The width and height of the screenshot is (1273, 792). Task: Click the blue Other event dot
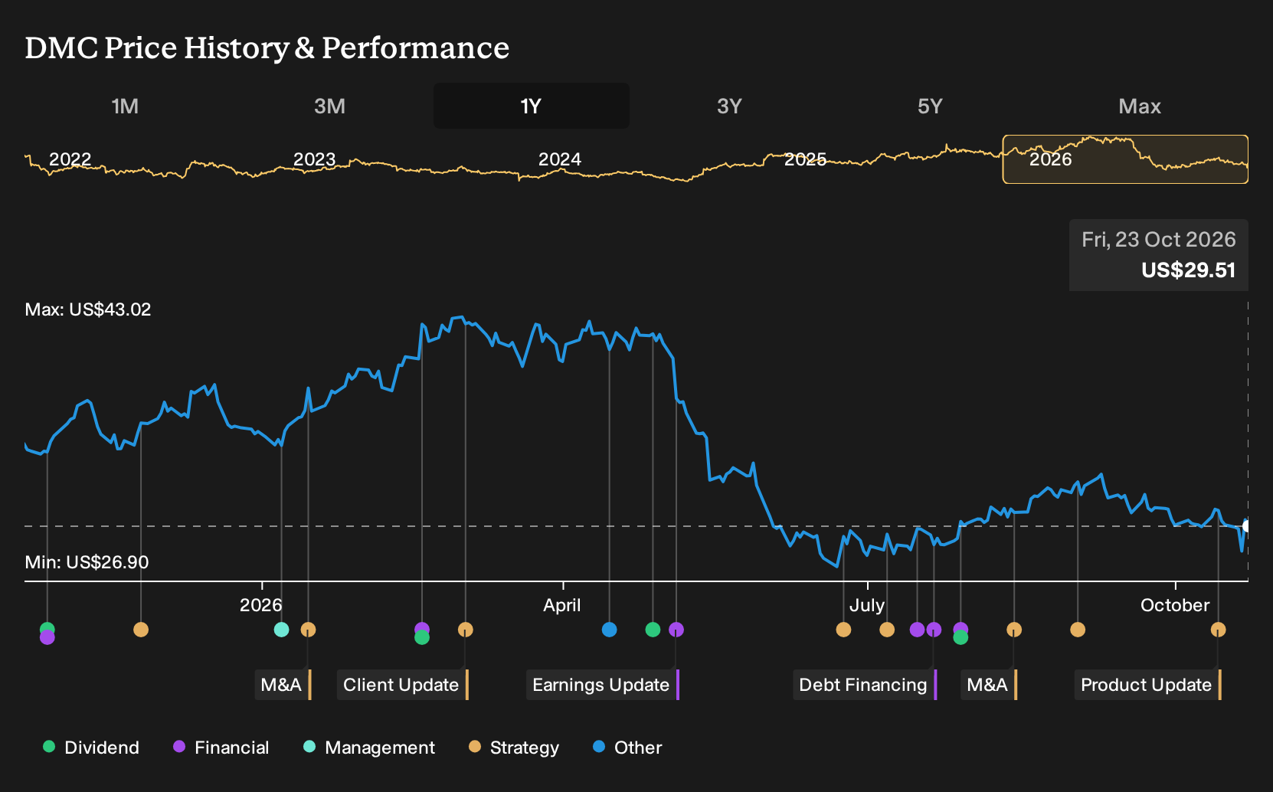pyautogui.click(x=610, y=630)
